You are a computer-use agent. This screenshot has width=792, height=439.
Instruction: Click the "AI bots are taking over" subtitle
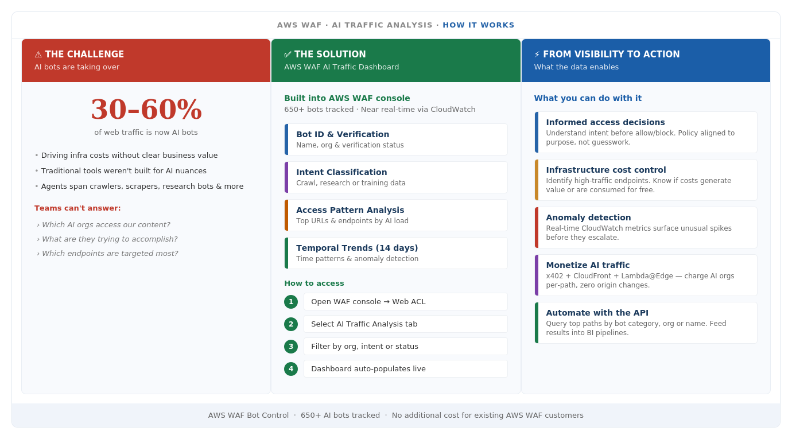tap(77, 67)
